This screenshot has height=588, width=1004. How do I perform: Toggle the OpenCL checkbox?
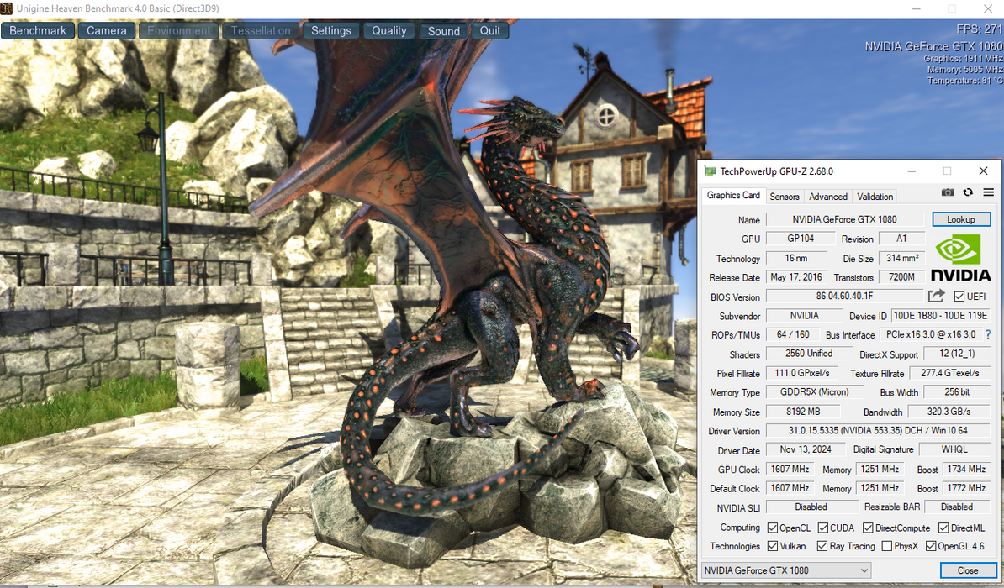772,528
